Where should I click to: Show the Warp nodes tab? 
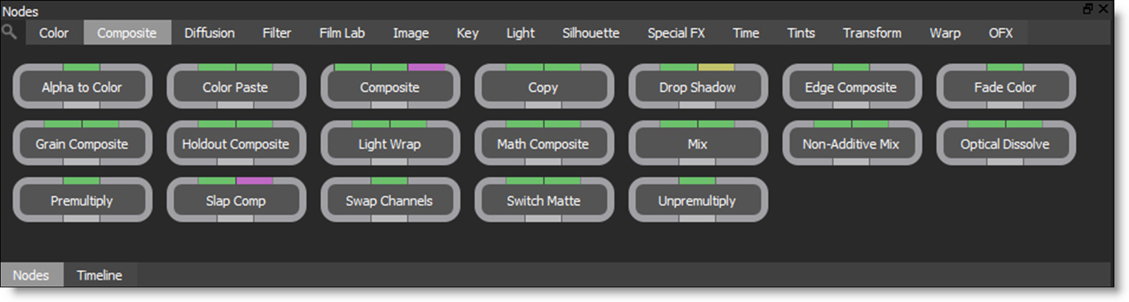tap(945, 33)
